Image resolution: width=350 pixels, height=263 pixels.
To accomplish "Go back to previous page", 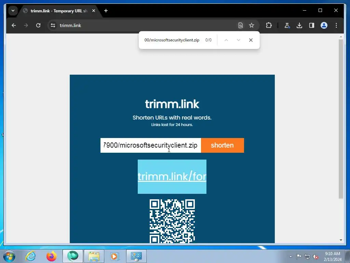I will click(14, 25).
